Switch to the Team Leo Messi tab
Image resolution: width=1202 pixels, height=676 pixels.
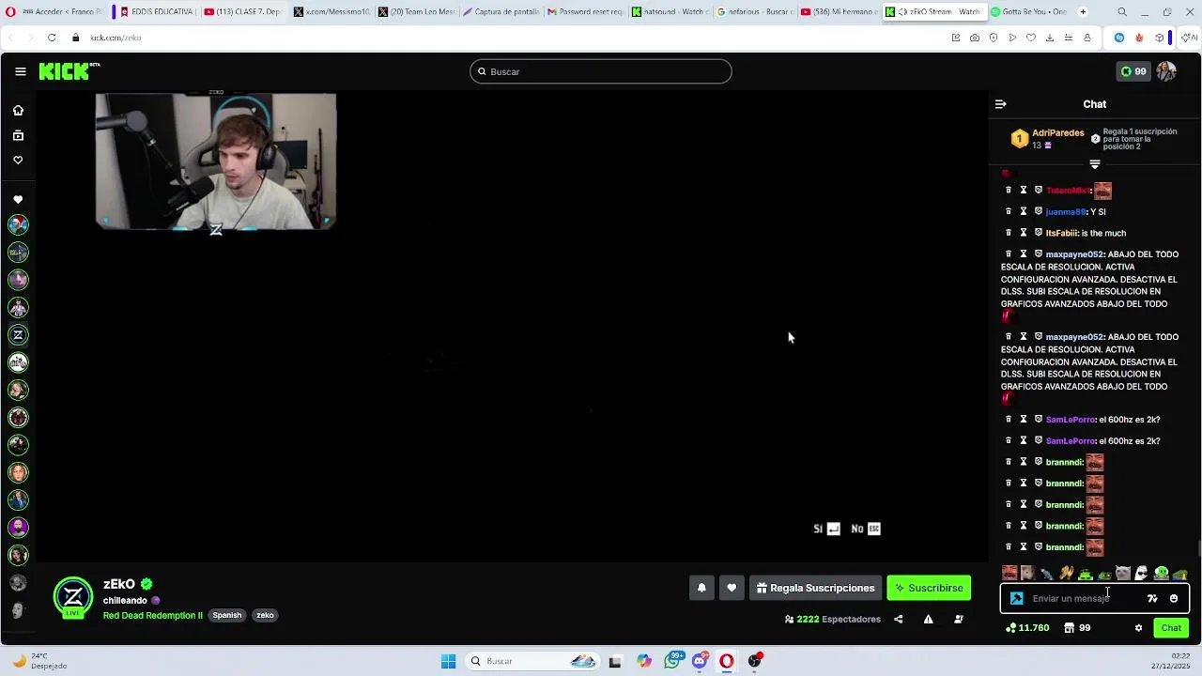[x=416, y=12]
